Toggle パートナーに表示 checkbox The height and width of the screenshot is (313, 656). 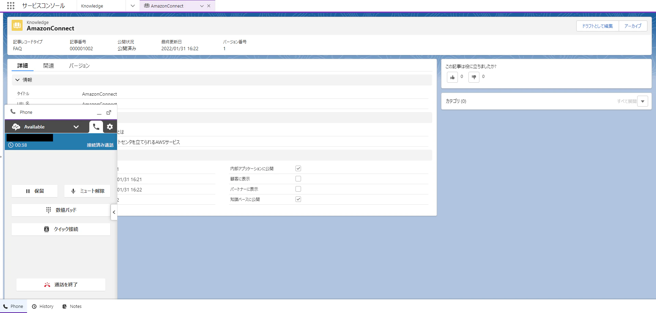[x=298, y=189]
